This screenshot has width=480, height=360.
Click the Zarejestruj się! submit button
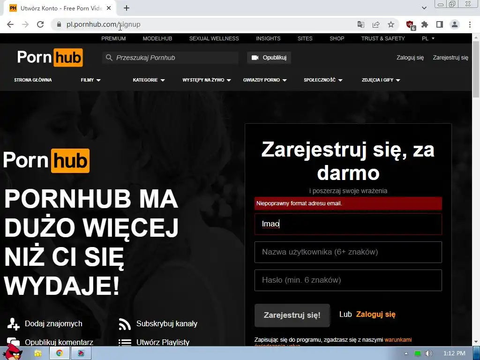click(x=292, y=315)
